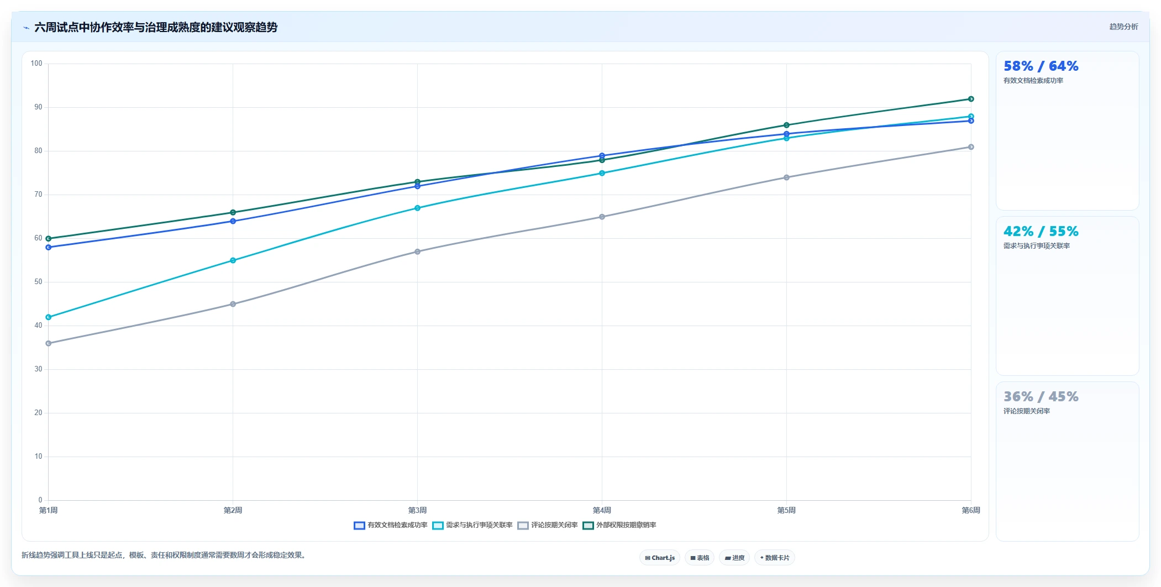Click the 趋势分析 tag in the header
Image resolution: width=1161 pixels, height=587 pixels.
tap(1123, 27)
